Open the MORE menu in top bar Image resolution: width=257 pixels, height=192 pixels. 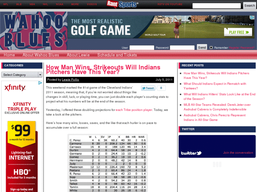click(x=75, y=4)
